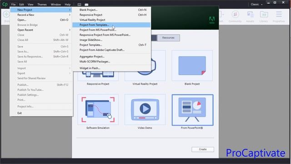Click Print... in File menu
The height and width of the screenshot is (164, 291).
tap(41, 100)
